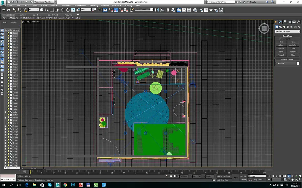
Task: Open the object color swatch
Action: [x=298, y=63]
